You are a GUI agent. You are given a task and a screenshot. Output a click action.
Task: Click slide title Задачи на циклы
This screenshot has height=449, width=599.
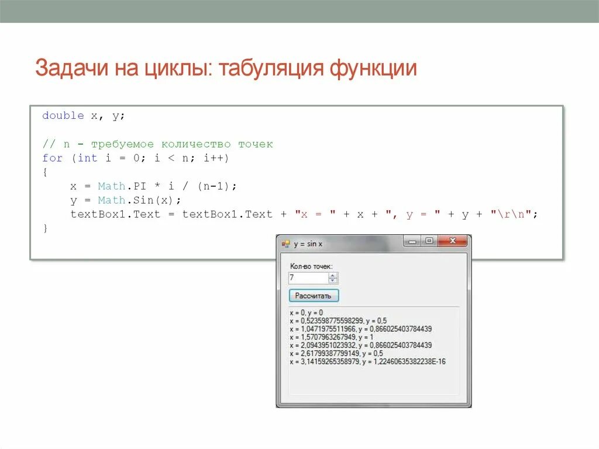tap(226, 68)
